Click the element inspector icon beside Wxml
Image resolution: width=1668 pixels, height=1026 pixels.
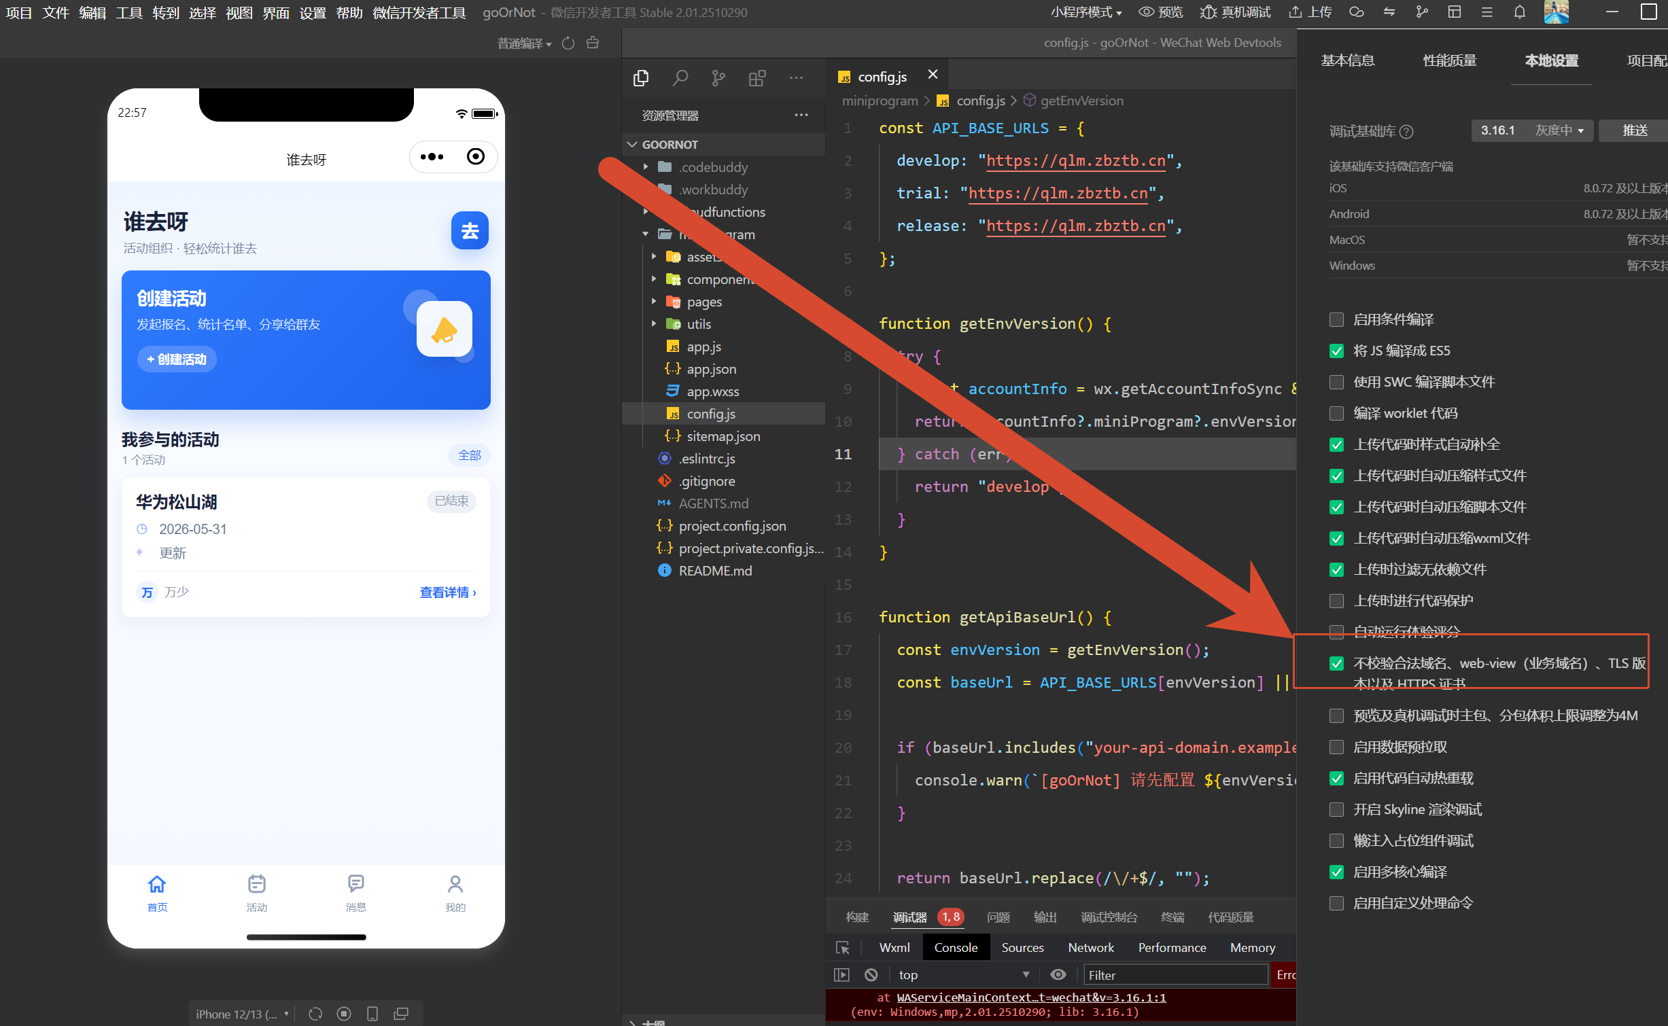[x=843, y=947]
